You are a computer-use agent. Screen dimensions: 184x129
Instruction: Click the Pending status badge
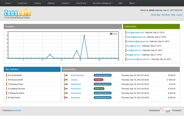(x=98, y=80)
